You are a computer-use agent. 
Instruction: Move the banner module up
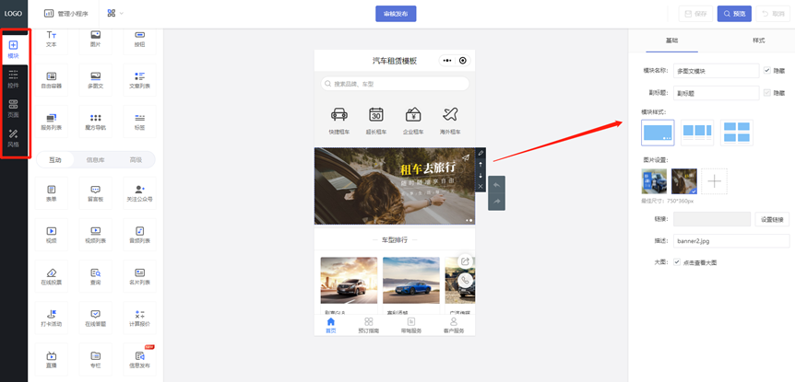(481, 165)
